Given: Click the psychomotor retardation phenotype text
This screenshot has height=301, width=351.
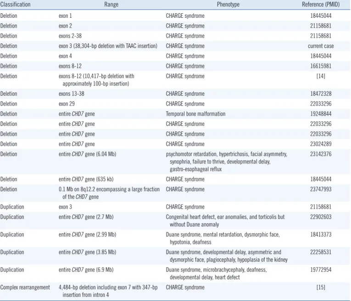Looking at the screenshot, I should (226, 161).
